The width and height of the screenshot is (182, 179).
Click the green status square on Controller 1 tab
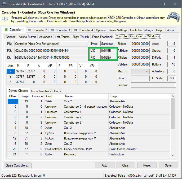coord(6,29)
